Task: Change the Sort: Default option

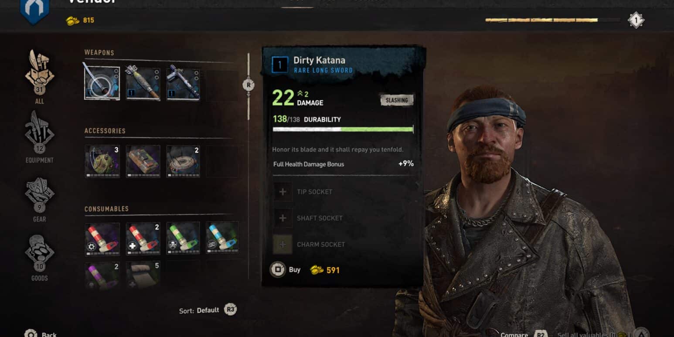Action: (x=208, y=310)
